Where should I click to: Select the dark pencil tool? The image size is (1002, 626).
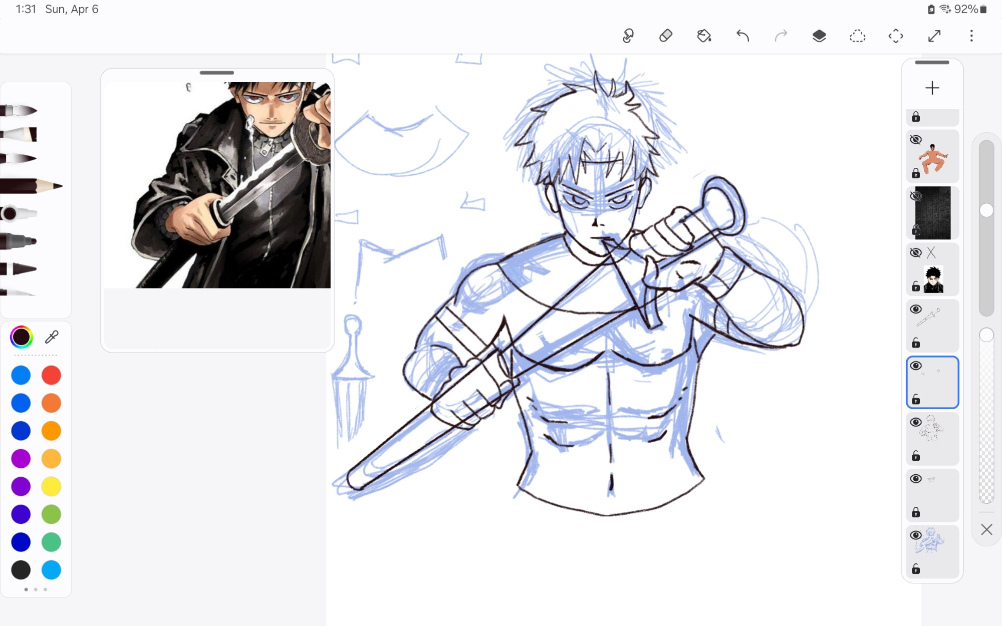(31, 186)
